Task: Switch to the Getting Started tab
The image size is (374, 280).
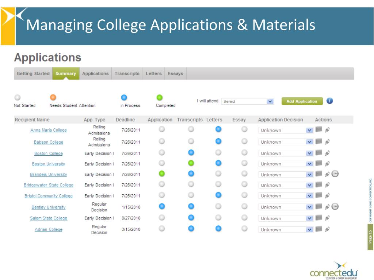Action: (x=33, y=74)
